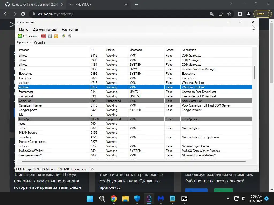The image size is (274, 205).
Task: Sort by the Username column header
Action: (146, 50)
